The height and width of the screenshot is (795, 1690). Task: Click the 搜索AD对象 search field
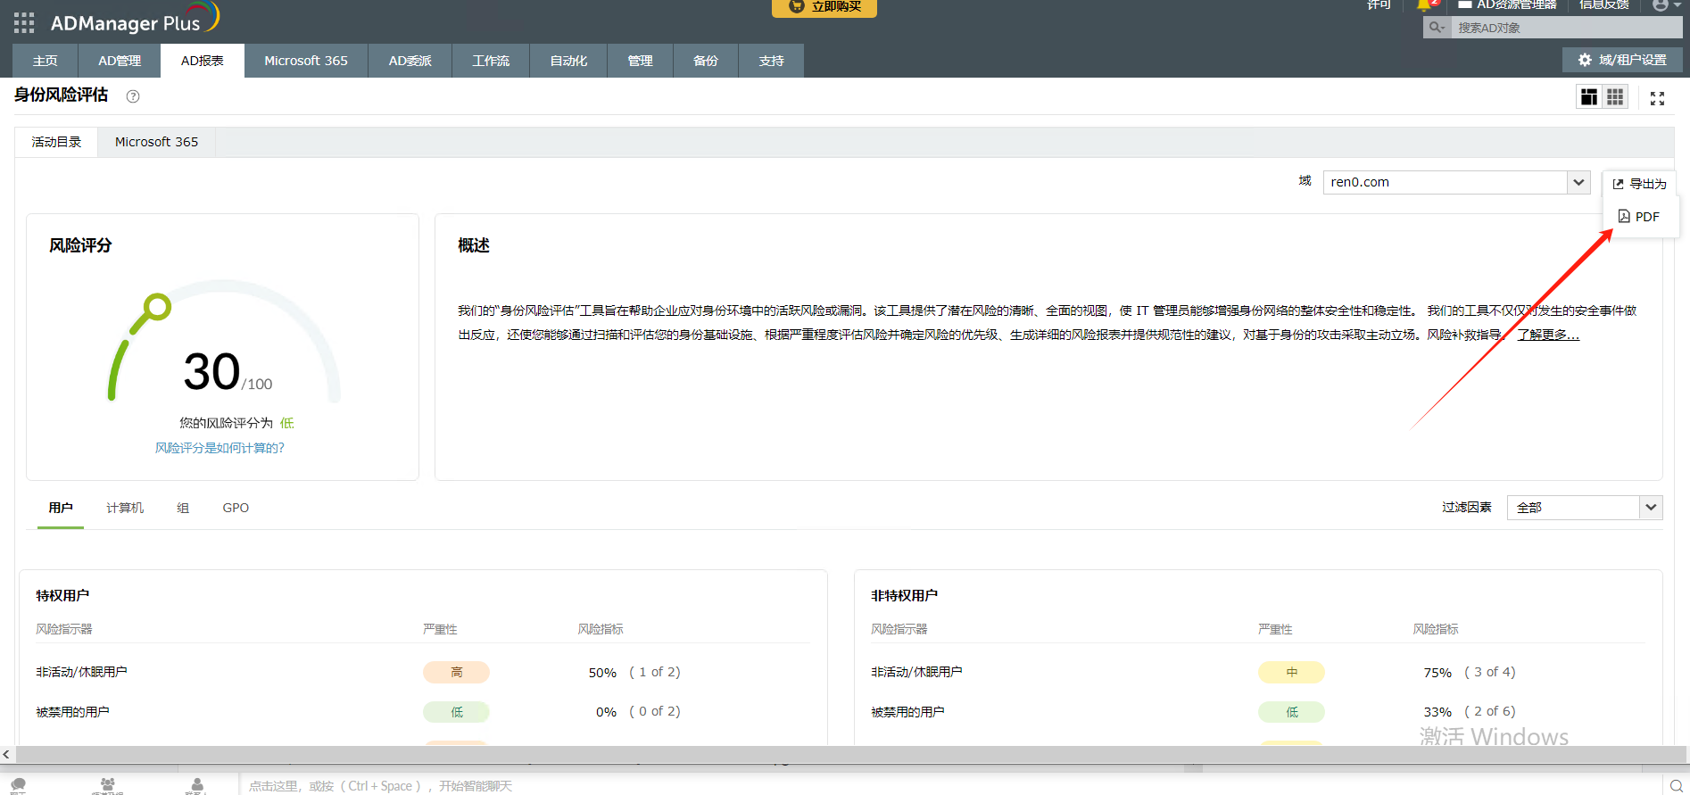[1562, 28]
